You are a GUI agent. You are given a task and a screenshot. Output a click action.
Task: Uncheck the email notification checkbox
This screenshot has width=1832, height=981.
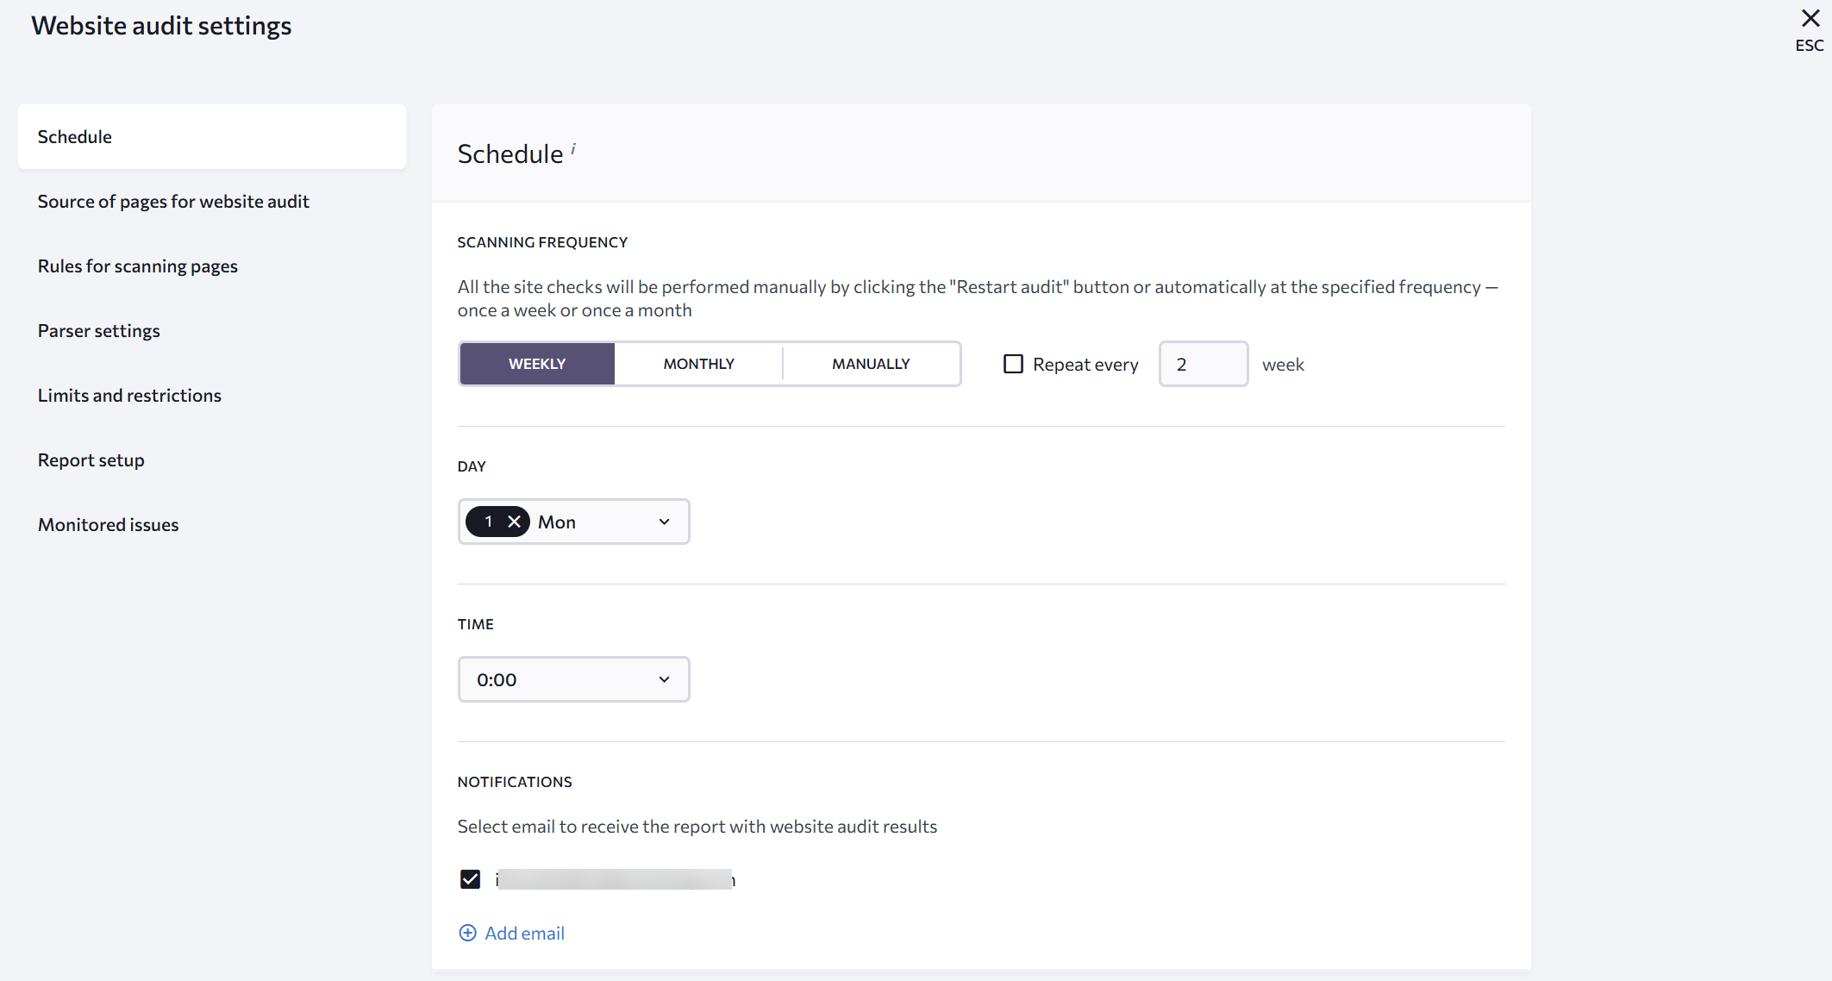point(470,879)
